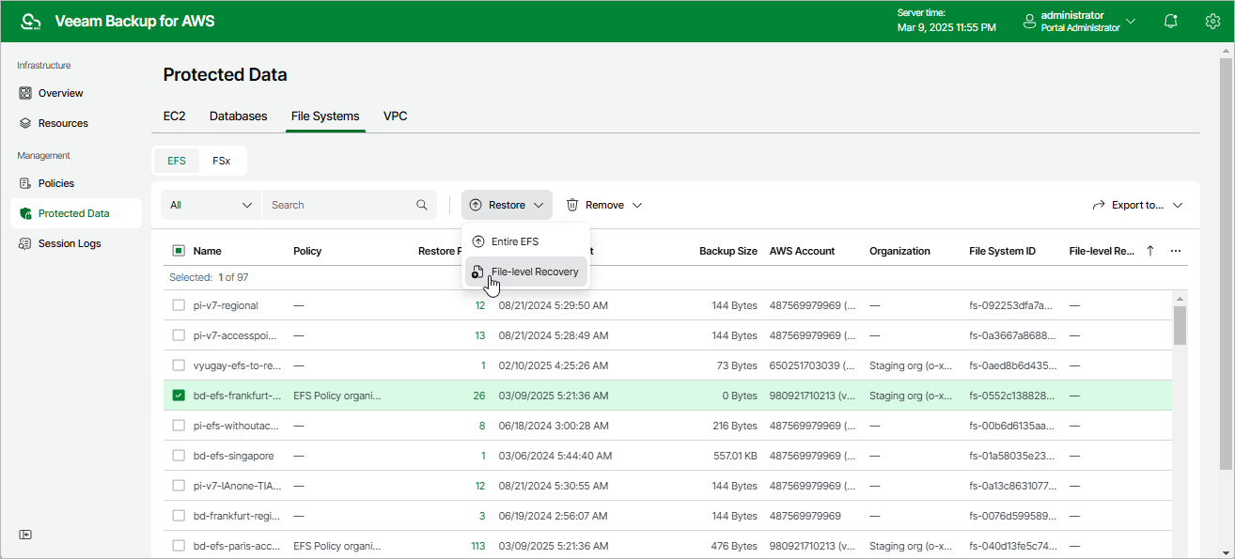Image resolution: width=1235 pixels, height=559 pixels.
Task: Click the search magnifier icon
Action: pos(422,205)
